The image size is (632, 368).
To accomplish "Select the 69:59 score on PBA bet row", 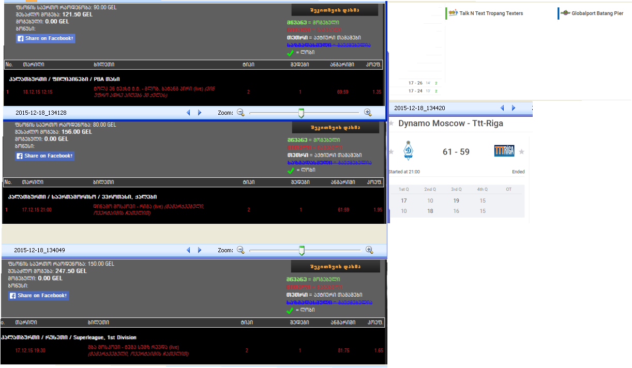I will tap(342, 92).
